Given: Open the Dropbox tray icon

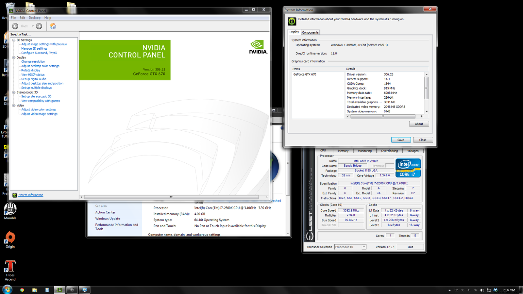Looking at the screenshot, I should pyautogui.click(x=496, y=290).
